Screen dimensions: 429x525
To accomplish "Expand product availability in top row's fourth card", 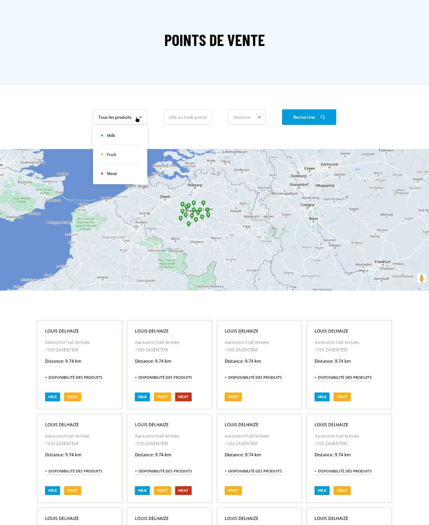I will [x=343, y=378].
